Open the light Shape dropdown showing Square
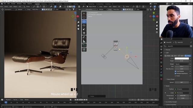 click(x=182, y=64)
